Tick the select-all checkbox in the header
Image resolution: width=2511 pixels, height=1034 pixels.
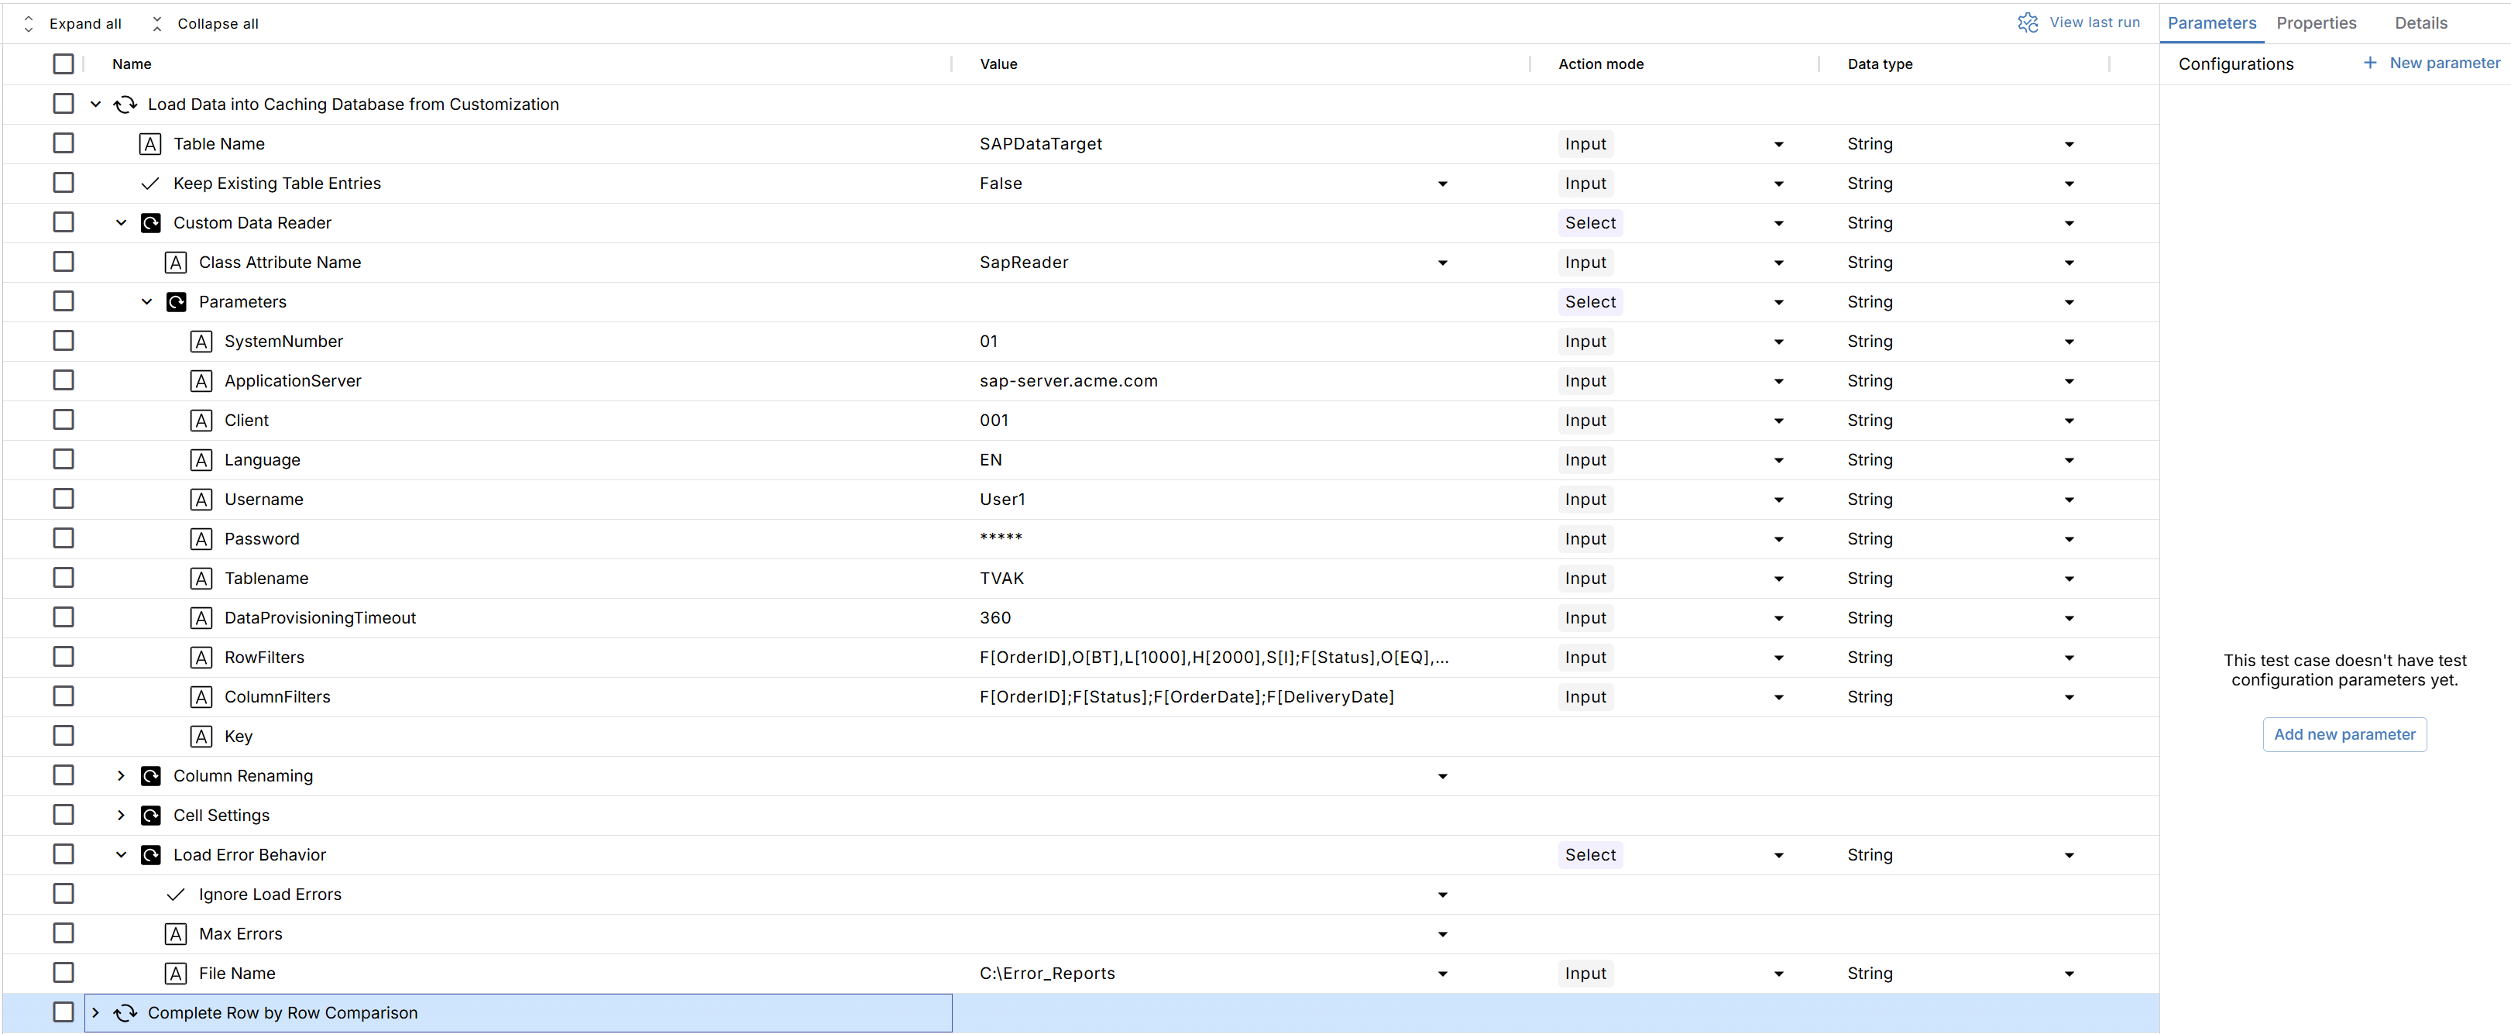click(x=64, y=64)
